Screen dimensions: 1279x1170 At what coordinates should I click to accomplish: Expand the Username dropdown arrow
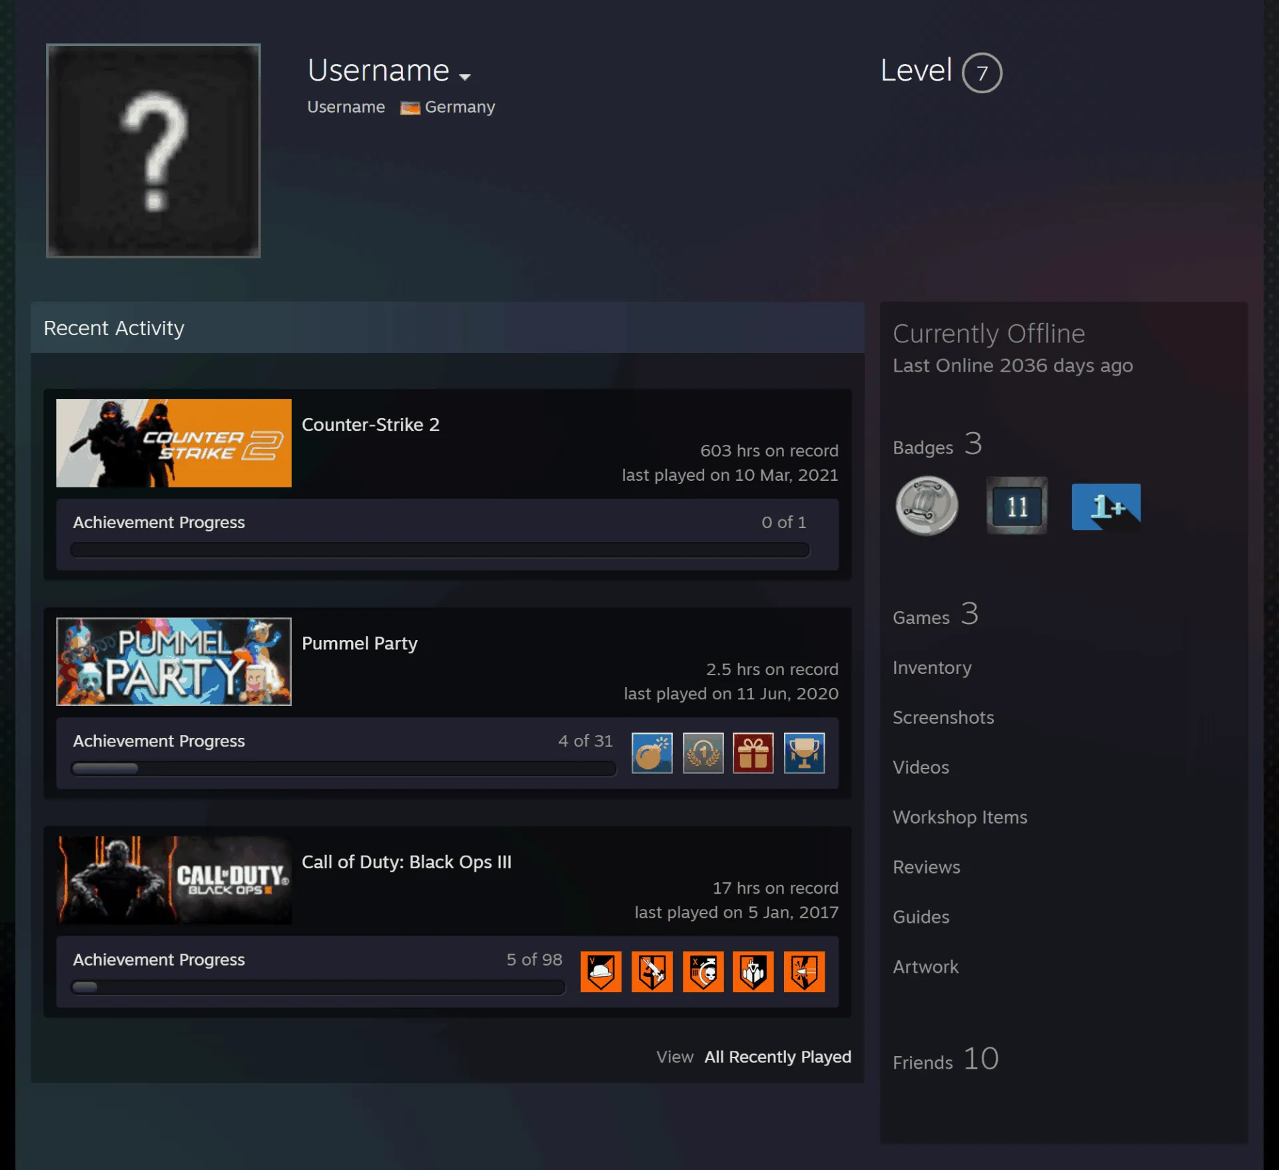[465, 77]
